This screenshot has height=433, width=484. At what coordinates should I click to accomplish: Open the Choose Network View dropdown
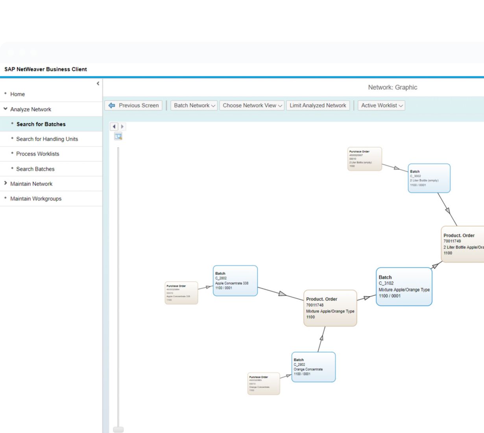tap(252, 105)
